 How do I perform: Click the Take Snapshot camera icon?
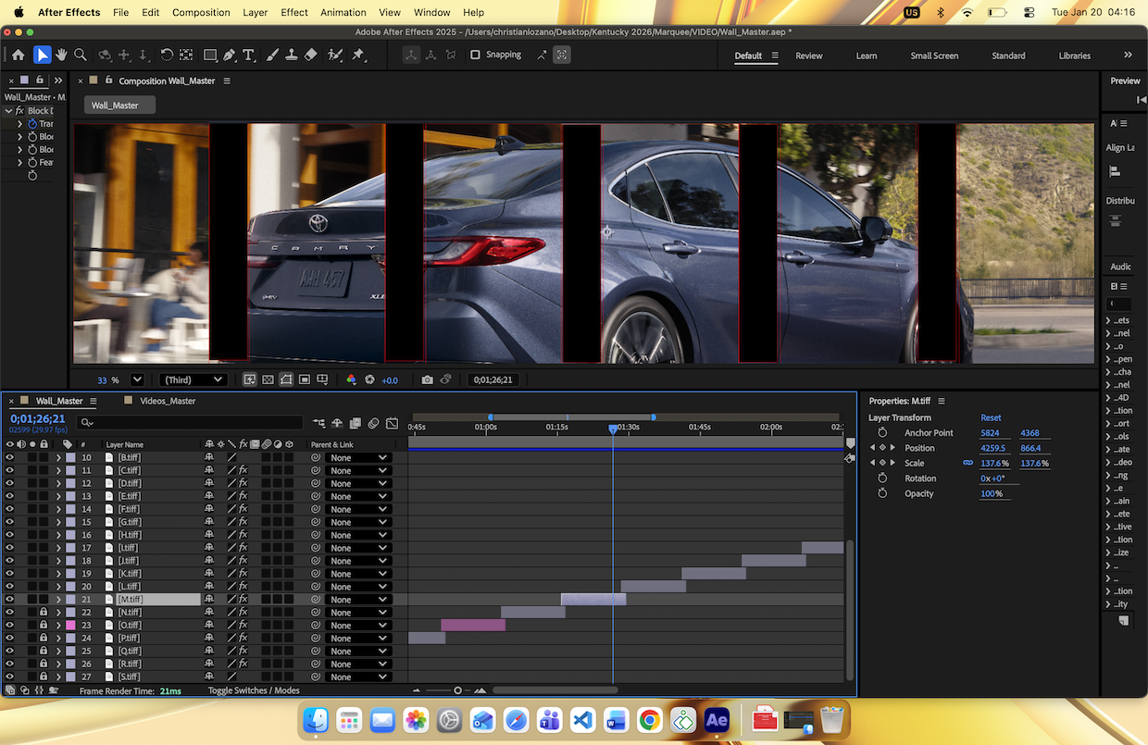click(427, 379)
